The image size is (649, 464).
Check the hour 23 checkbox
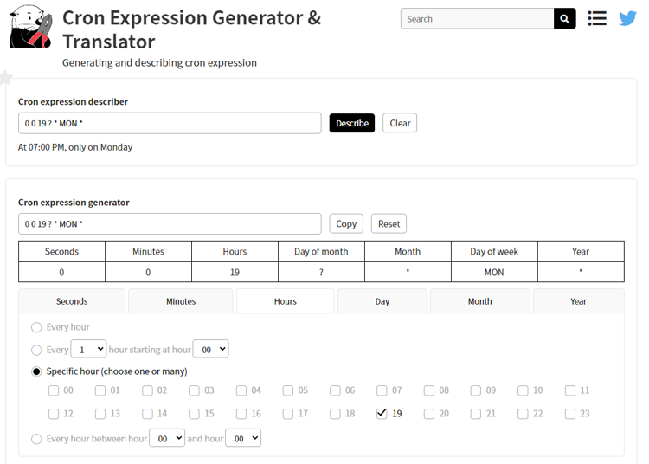pyautogui.click(x=570, y=414)
